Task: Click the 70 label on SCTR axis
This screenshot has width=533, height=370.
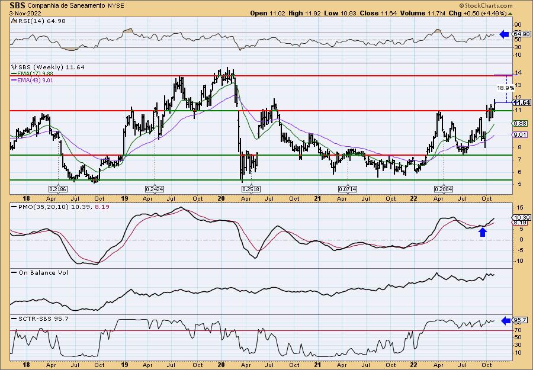Action: click(x=518, y=330)
